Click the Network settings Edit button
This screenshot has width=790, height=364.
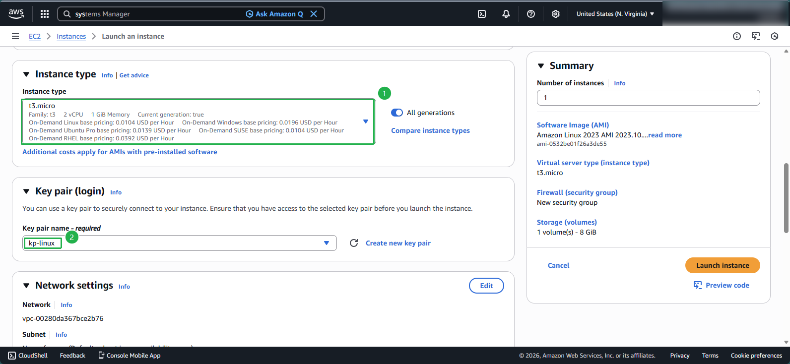pos(486,286)
